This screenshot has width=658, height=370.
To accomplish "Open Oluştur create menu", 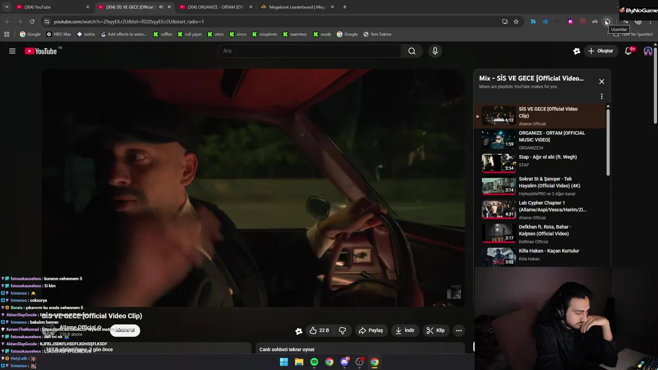I will [x=600, y=51].
